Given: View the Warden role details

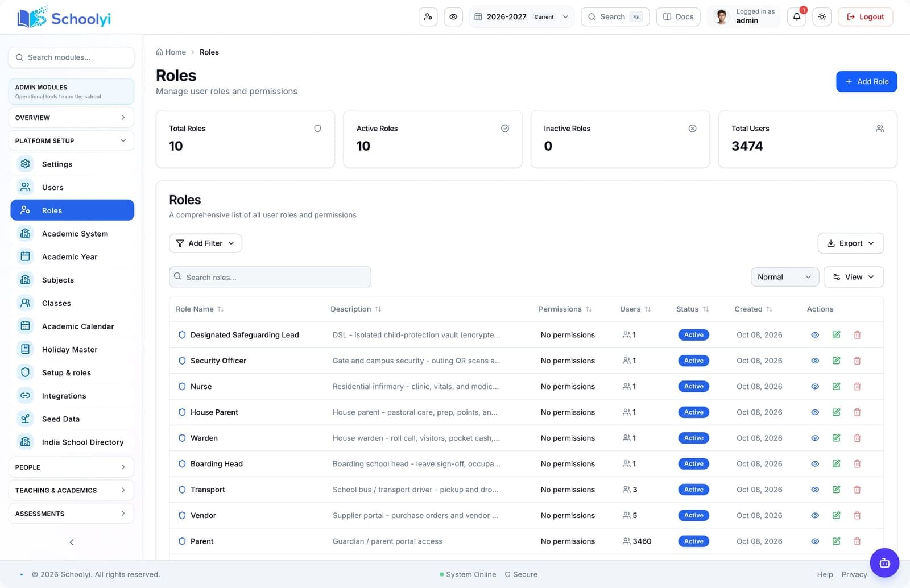Looking at the screenshot, I should pos(815,438).
